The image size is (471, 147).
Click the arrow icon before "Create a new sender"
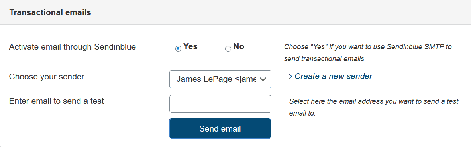290,77
